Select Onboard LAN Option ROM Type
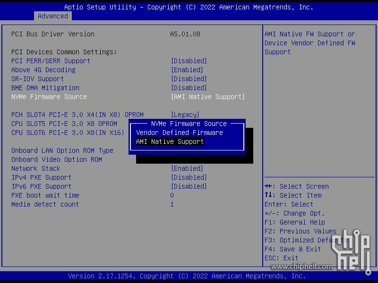 coord(62,150)
